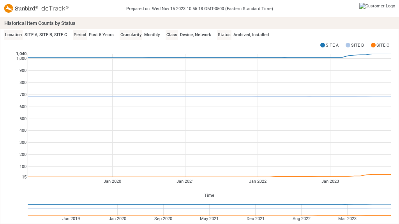Click the Jan 2022 label on main chart axis

tap(258, 181)
